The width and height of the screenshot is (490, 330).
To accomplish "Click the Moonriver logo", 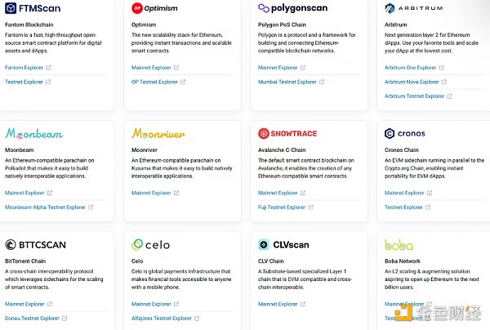I will 158,133.
